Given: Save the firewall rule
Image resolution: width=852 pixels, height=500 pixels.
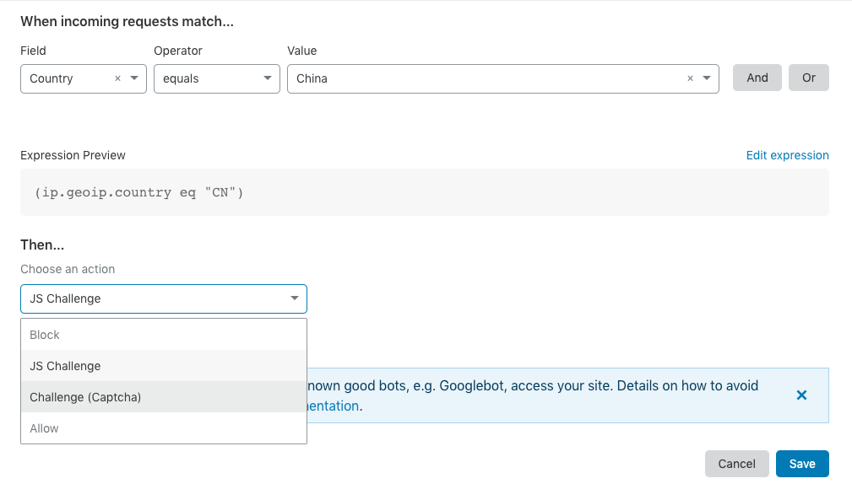Looking at the screenshot, I should [x=802, y=464].
